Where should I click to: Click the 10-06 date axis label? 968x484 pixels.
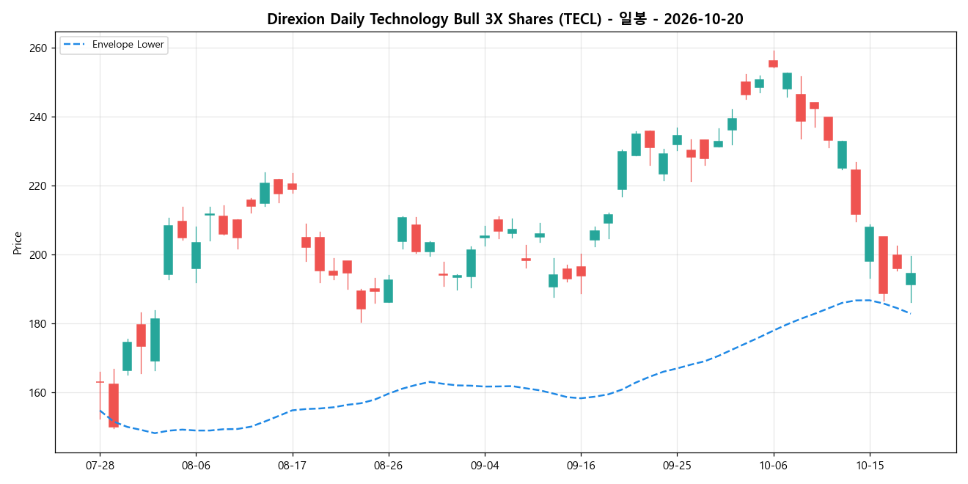click(774, 466)
